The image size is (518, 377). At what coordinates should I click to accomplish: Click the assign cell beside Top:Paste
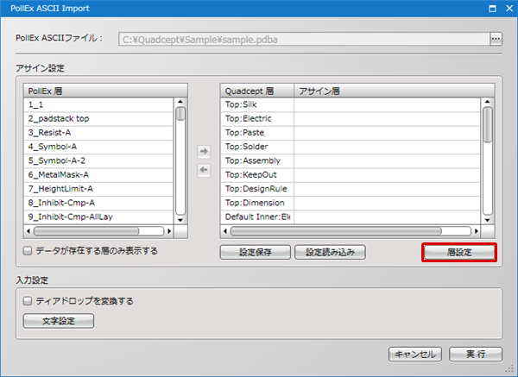(387, 133)
